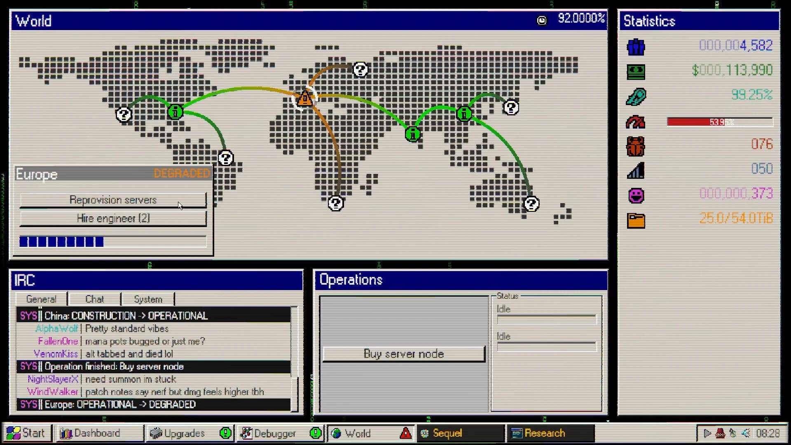The width and height of the screenshot is (791, 445).
Task: Select the money icon in the Statistics panel
Action: pyautogui.click(x=636, y=71)
